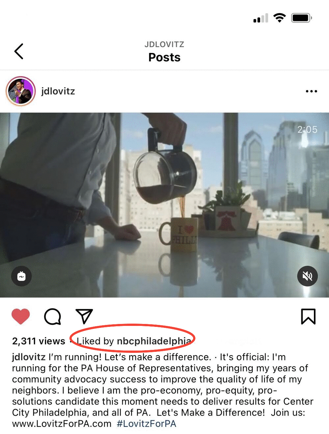Tap the coffee pouring video
The image size is (329, 434).
click(x=164, y=205)
